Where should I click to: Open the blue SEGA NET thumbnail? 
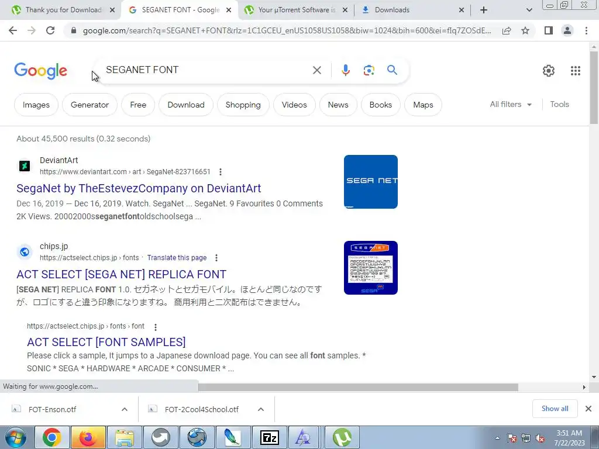(370, 182)
